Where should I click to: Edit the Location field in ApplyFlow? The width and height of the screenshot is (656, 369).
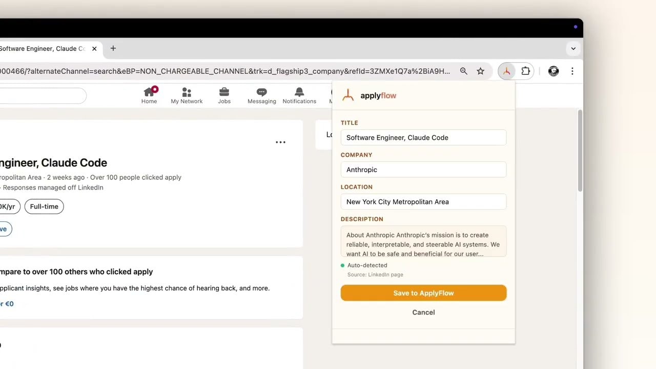[423, 201]
